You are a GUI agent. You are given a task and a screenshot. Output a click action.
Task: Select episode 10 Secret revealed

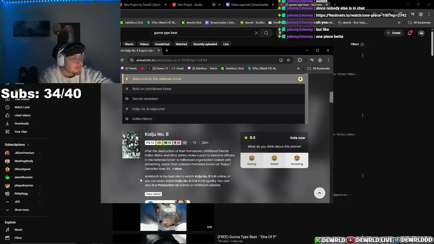[214, 99]
